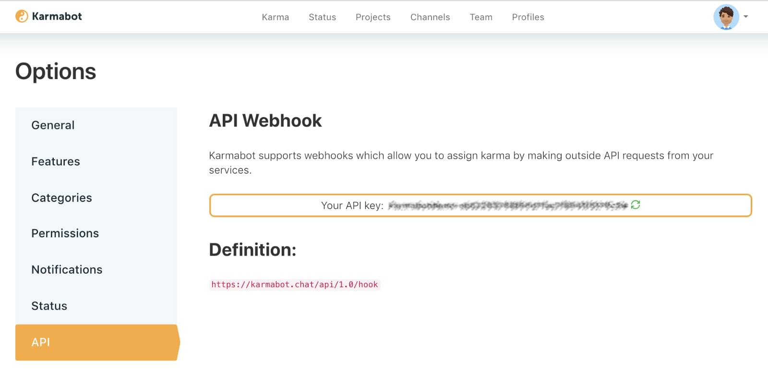The width and height of the screenshot is (768, 374).
Task: Click the Definition heading
Action: point(252,250)
